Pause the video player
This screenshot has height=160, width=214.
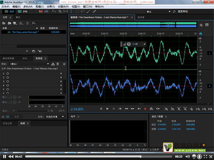(x=4, y=157)
